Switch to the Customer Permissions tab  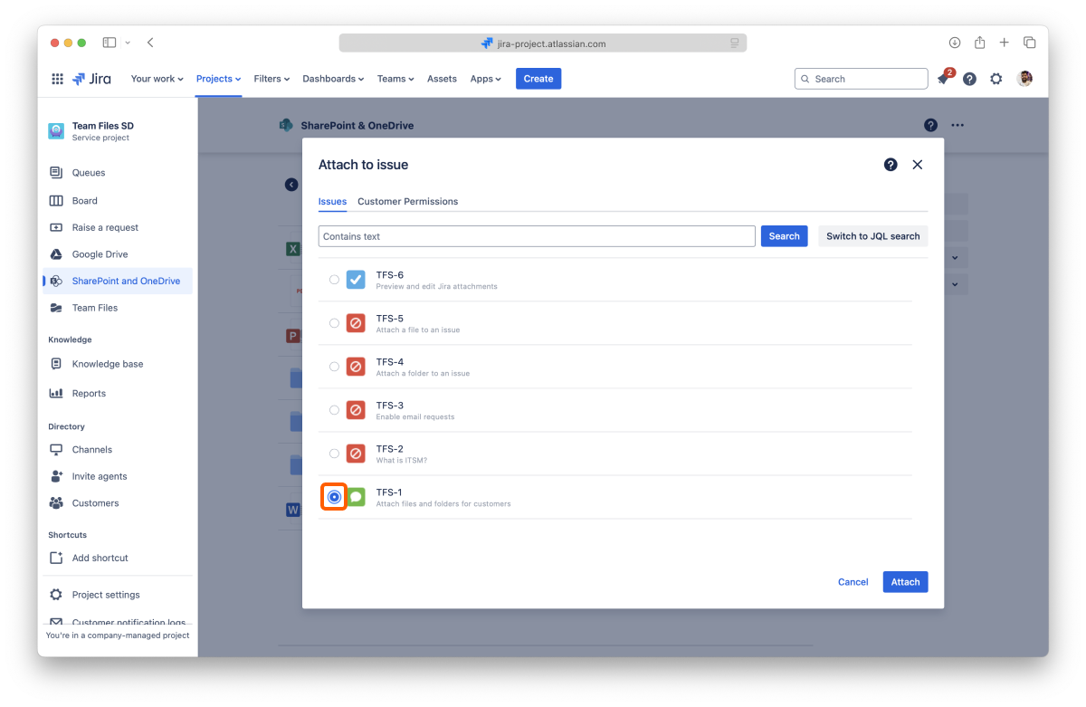coord(407,201)
